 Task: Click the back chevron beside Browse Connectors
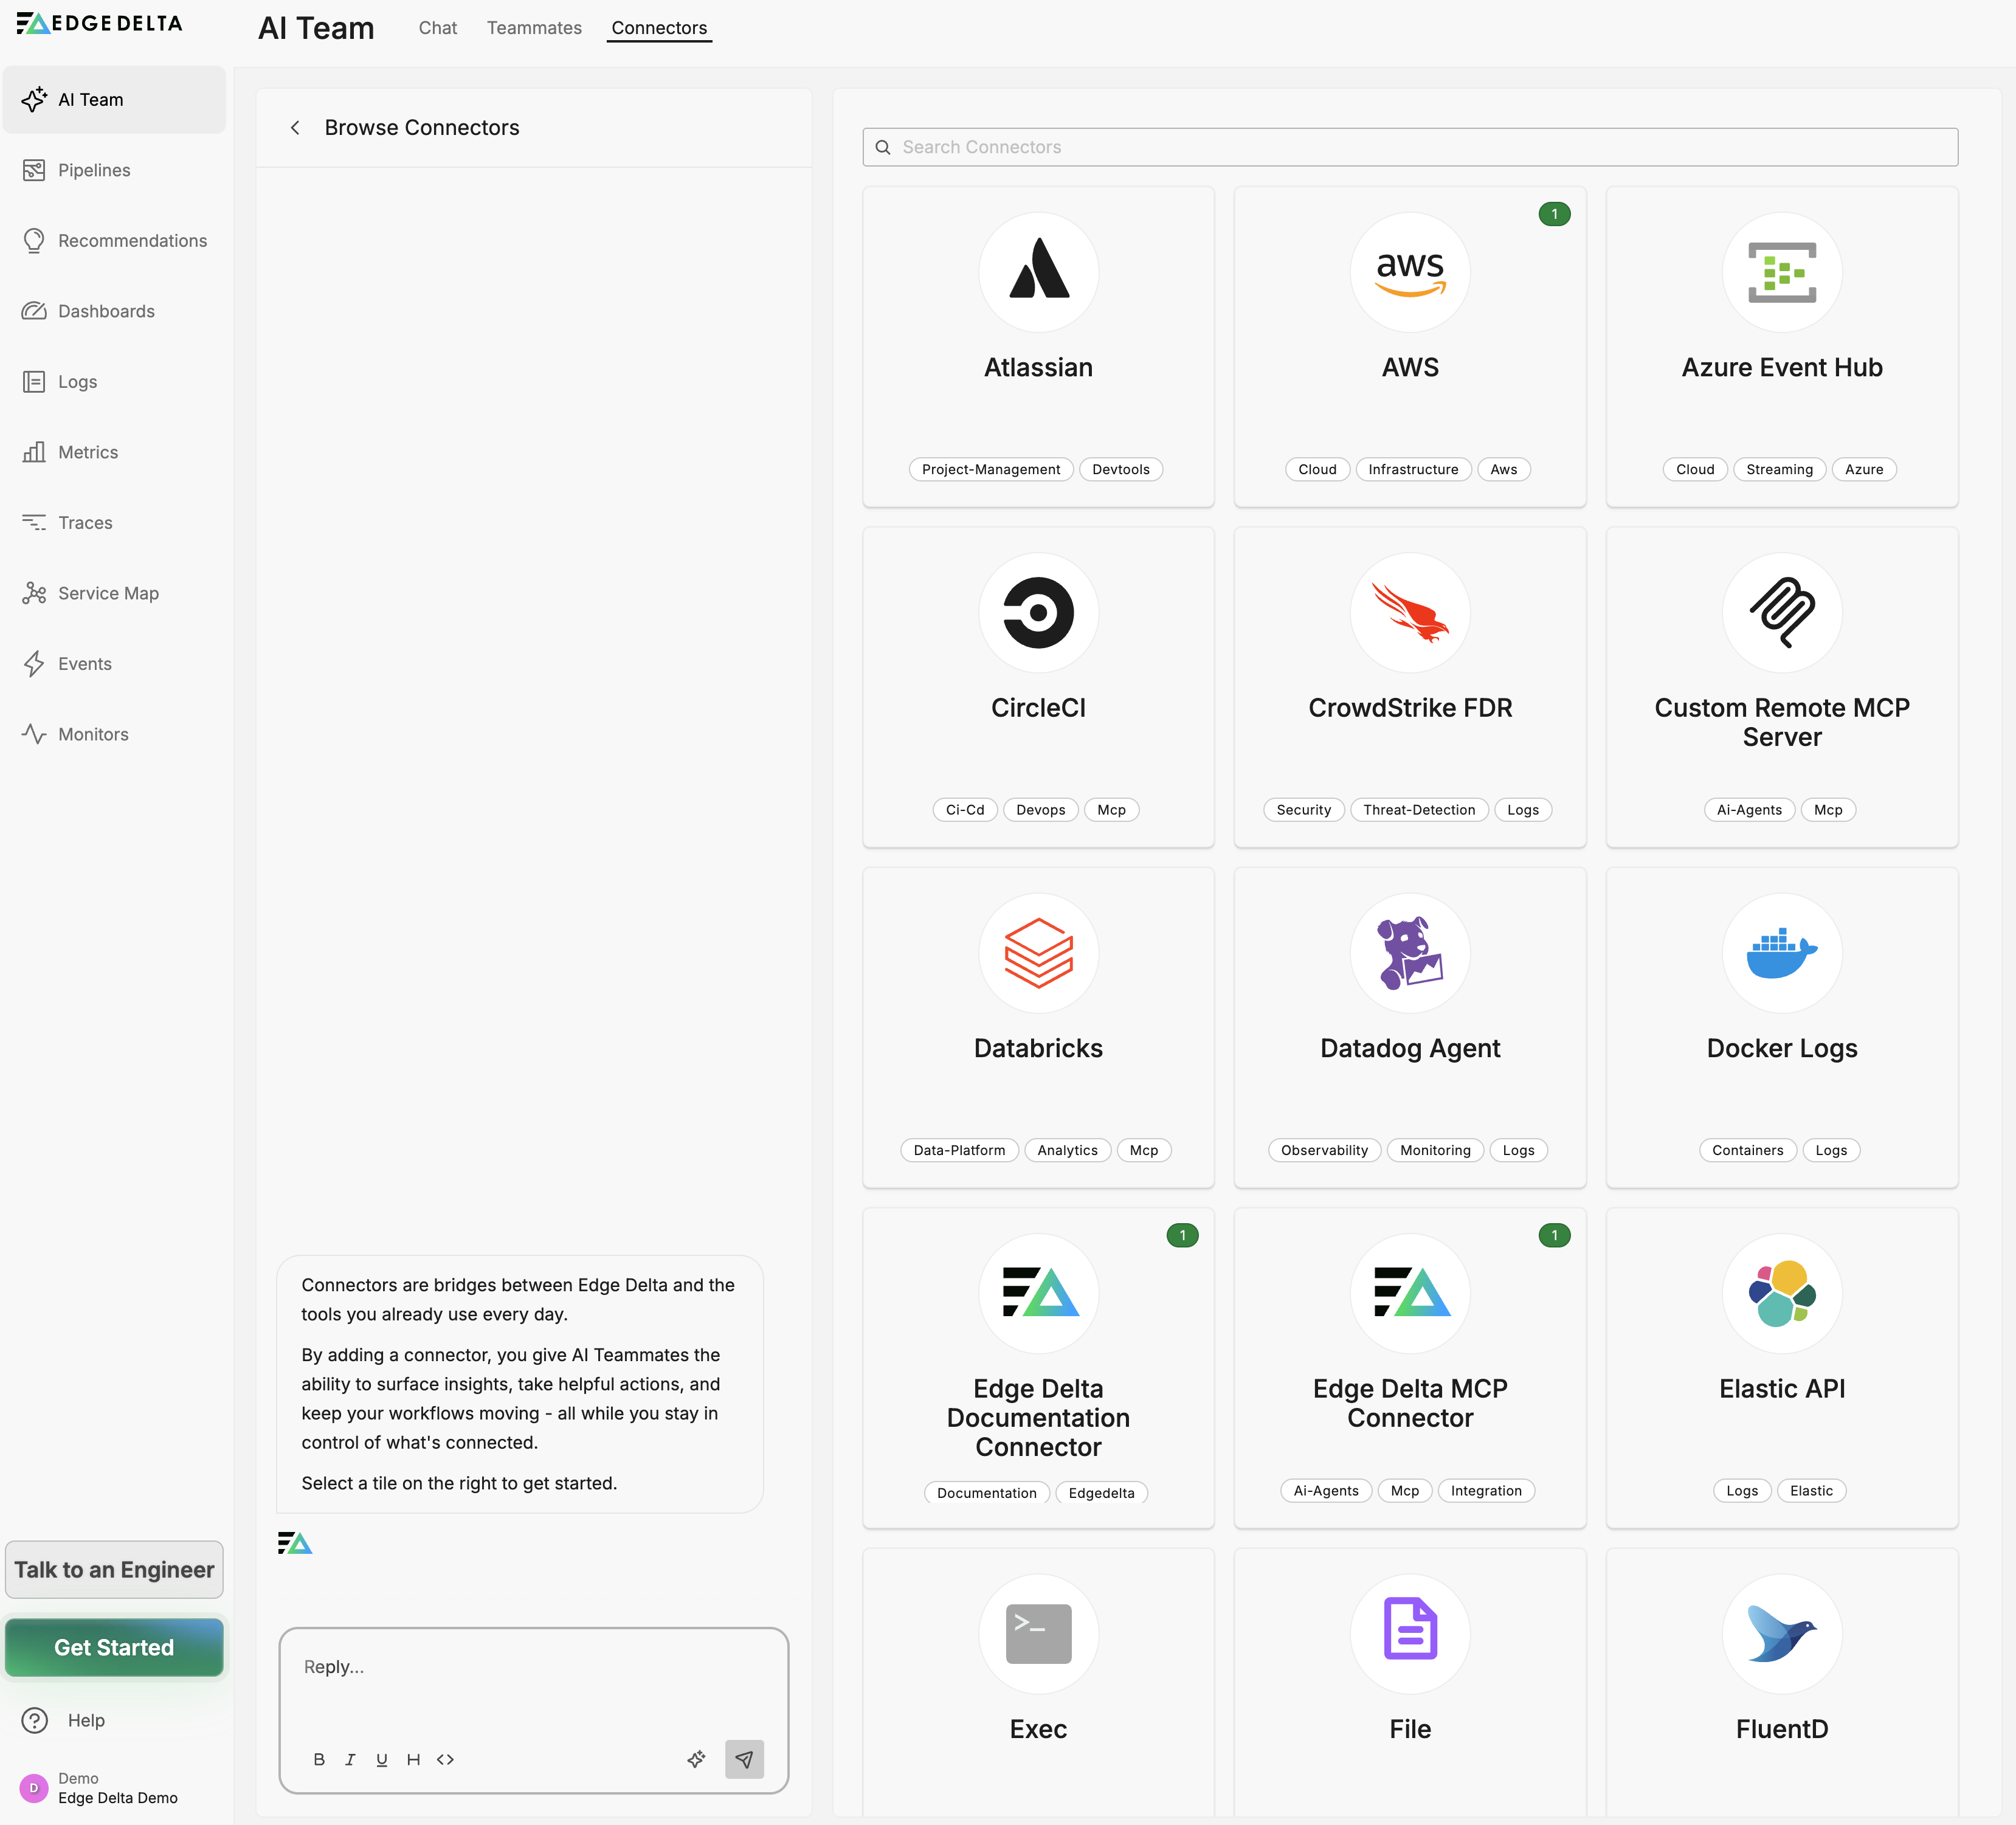click(295, 128)
